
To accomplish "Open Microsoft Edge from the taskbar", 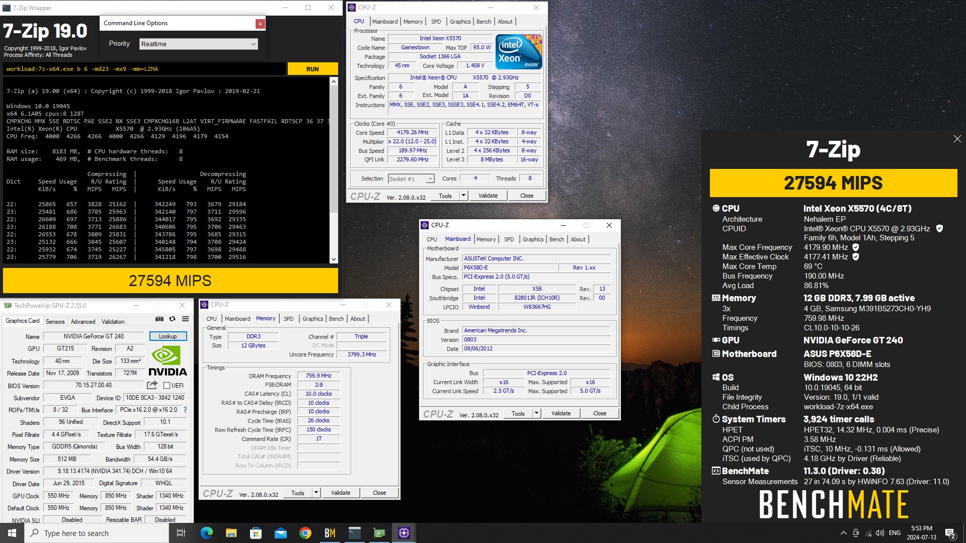I will click(x=207, y=533).
